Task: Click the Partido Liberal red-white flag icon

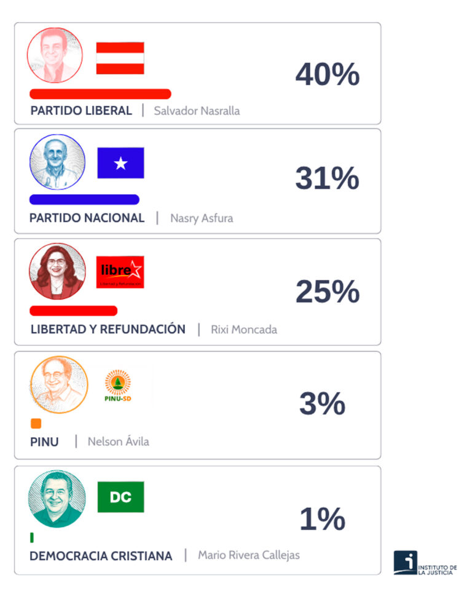Action: pos(120,58)
